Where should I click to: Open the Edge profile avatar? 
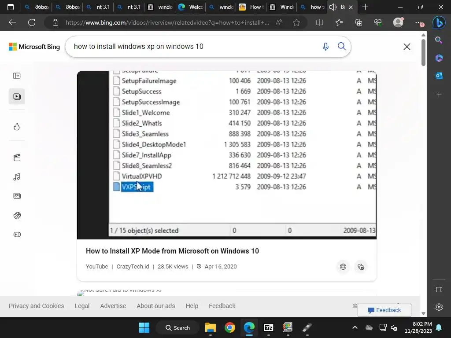tap(398, 22)
